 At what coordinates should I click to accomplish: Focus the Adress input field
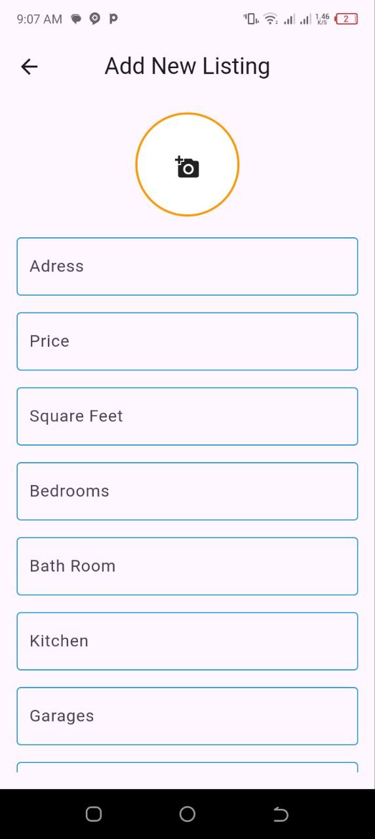187,267
